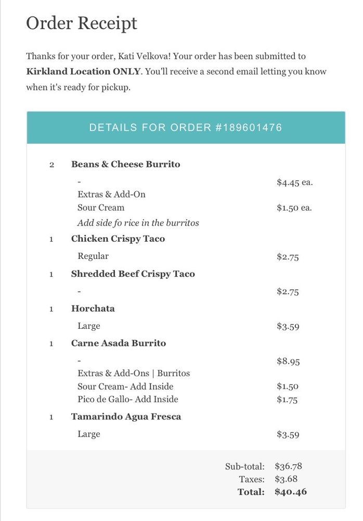Click Sour Cream- Add Inside line
This screenshot has height=521, width=363.
coord(125,387)
